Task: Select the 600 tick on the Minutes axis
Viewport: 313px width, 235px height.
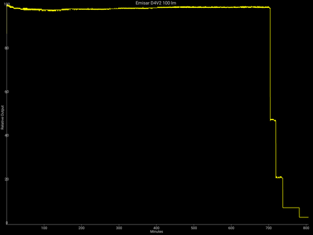Action: tap(231, 228)
